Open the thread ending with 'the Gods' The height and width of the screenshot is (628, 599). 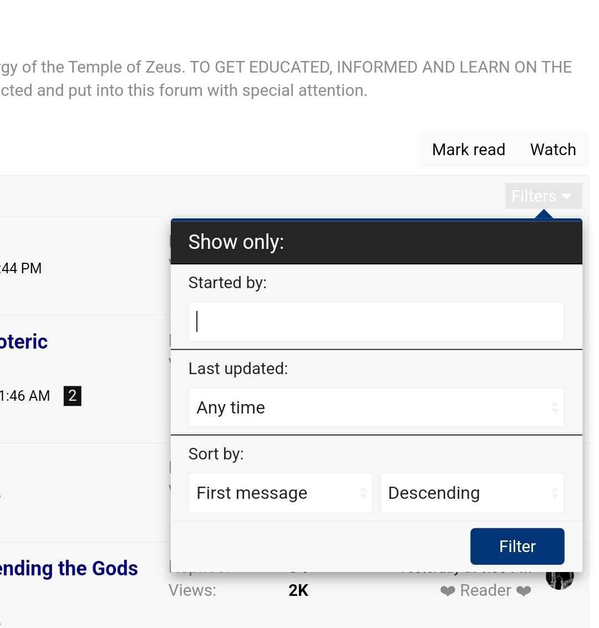click(69, 568)
